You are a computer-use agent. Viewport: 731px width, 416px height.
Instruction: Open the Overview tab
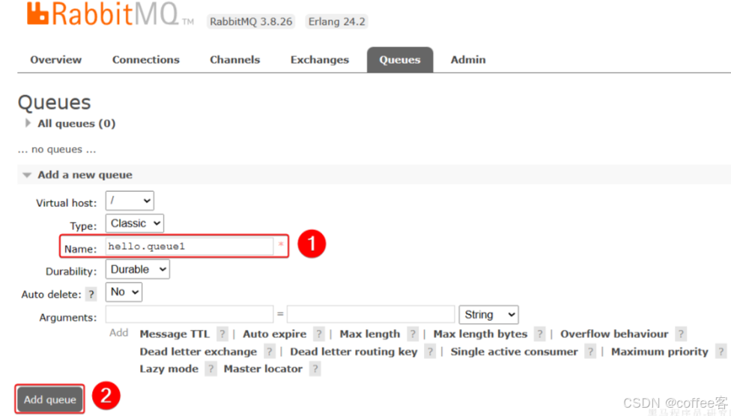click(56, 60)
